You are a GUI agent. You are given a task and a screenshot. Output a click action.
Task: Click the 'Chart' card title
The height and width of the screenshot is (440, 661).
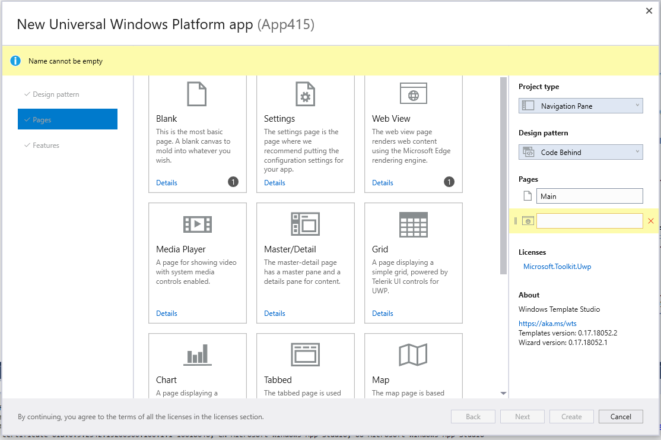click(166, 379)
